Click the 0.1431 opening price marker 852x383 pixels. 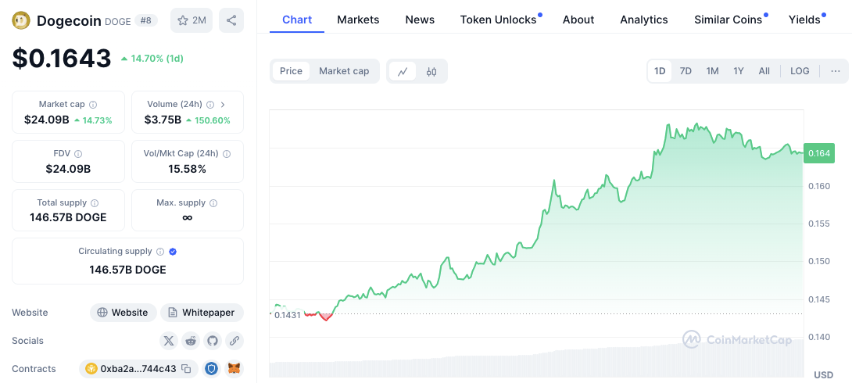click(288, 315)
